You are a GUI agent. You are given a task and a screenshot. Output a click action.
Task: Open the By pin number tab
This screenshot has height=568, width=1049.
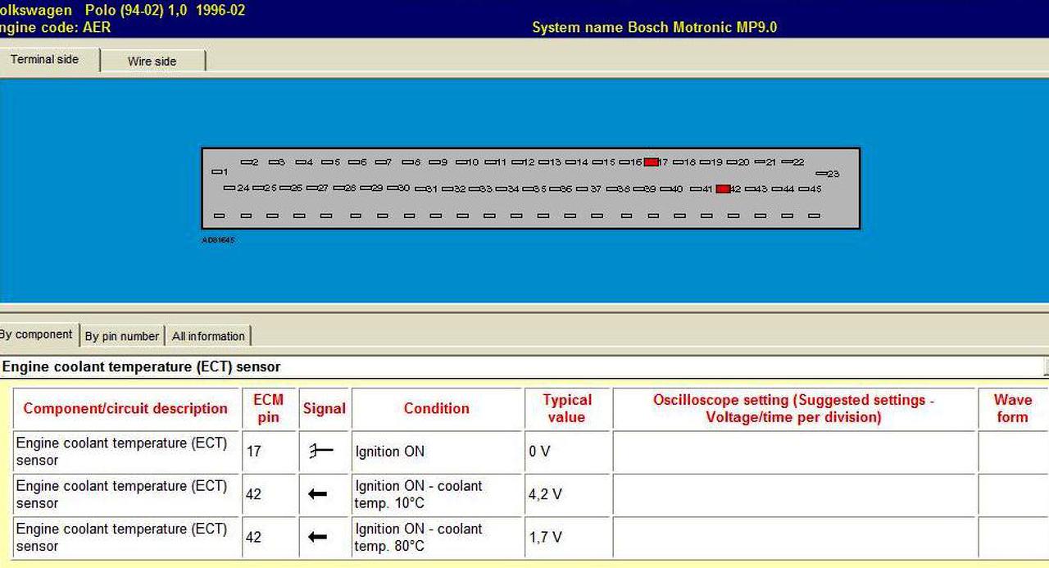[122, 336]
